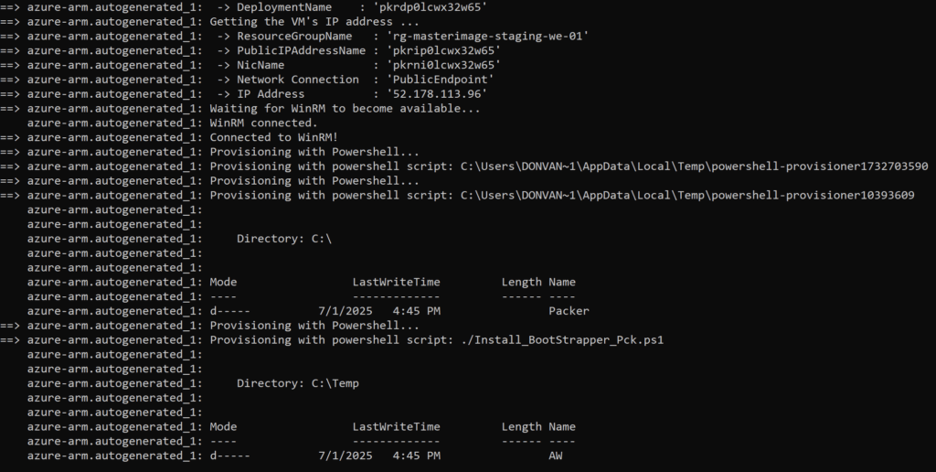
Task: Click the "WinRM connected." output line
Action: pos(263,123)
